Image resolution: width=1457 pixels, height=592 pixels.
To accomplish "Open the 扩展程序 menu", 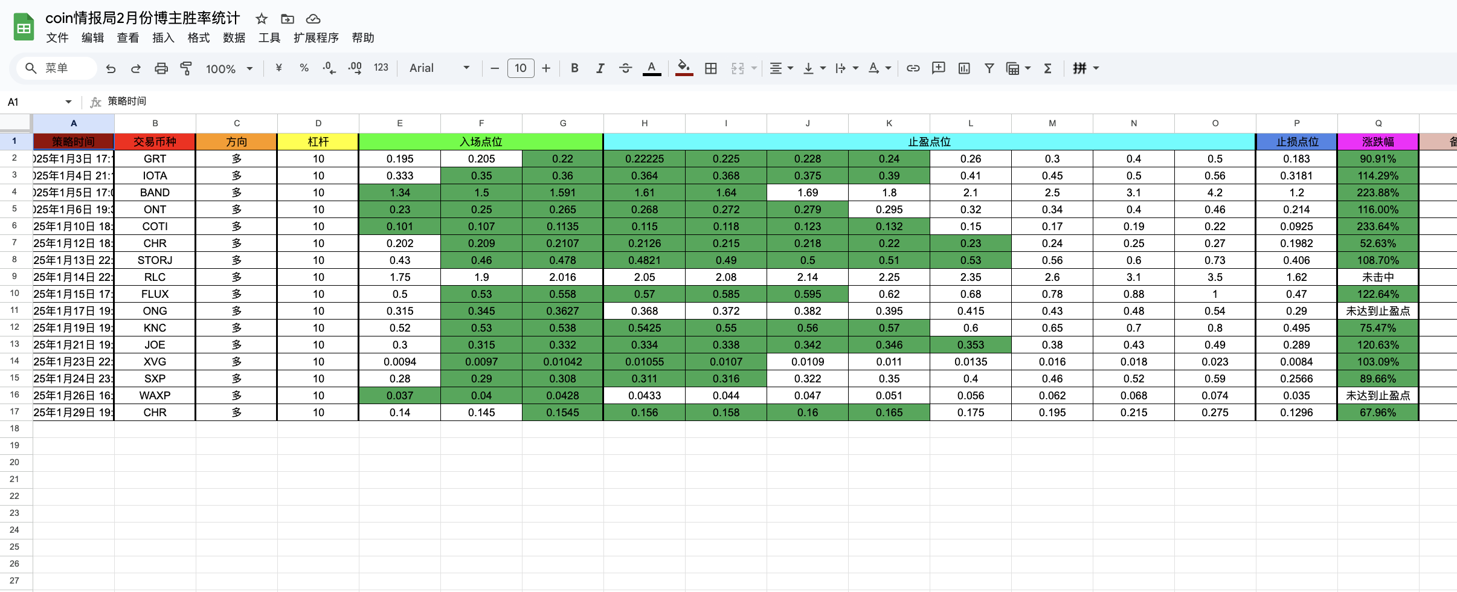I will pos(316,37).
